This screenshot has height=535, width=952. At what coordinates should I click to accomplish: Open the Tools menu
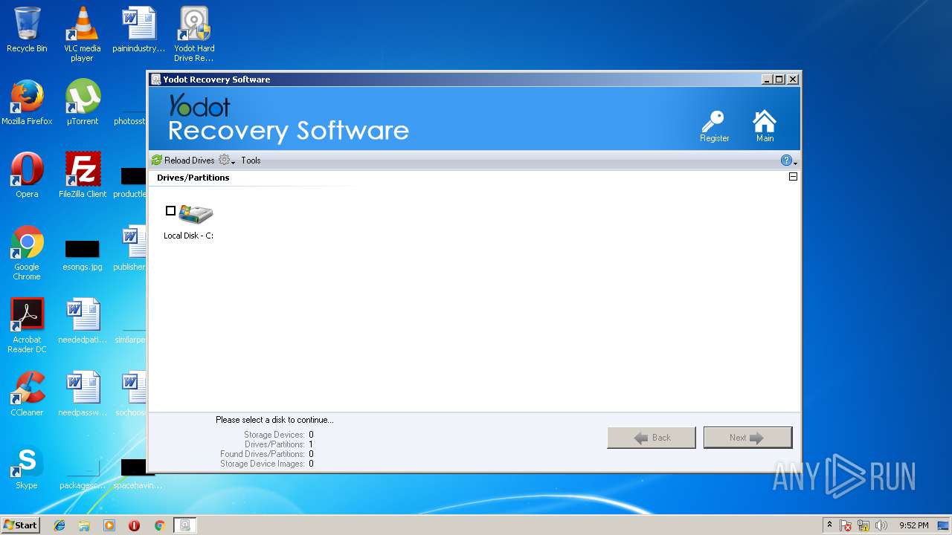point(251,160)
